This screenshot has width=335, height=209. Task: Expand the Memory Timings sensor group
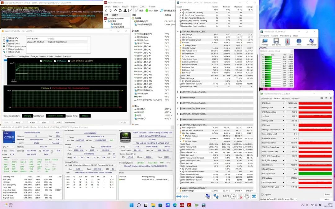click(x=178, y=97)
